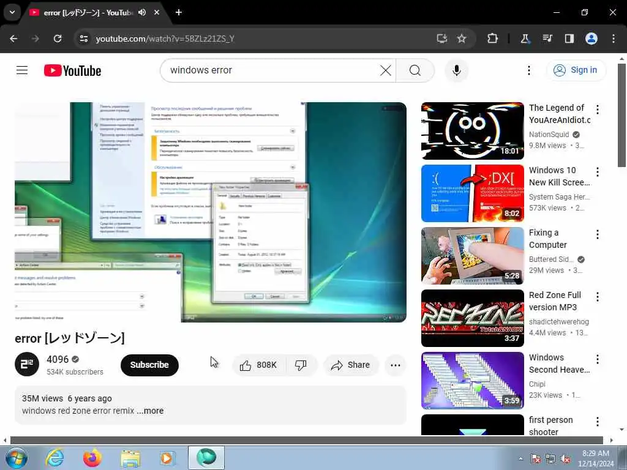Image resolution: width=627 pixels, height=470 pixels.
Task: Like the video with 808K likes
Action: pyautogui.click(x=258, y=365)
